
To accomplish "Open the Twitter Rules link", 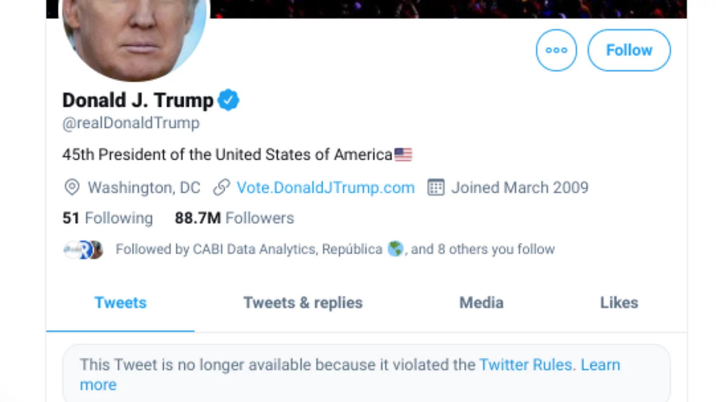I will click(526, 365).
